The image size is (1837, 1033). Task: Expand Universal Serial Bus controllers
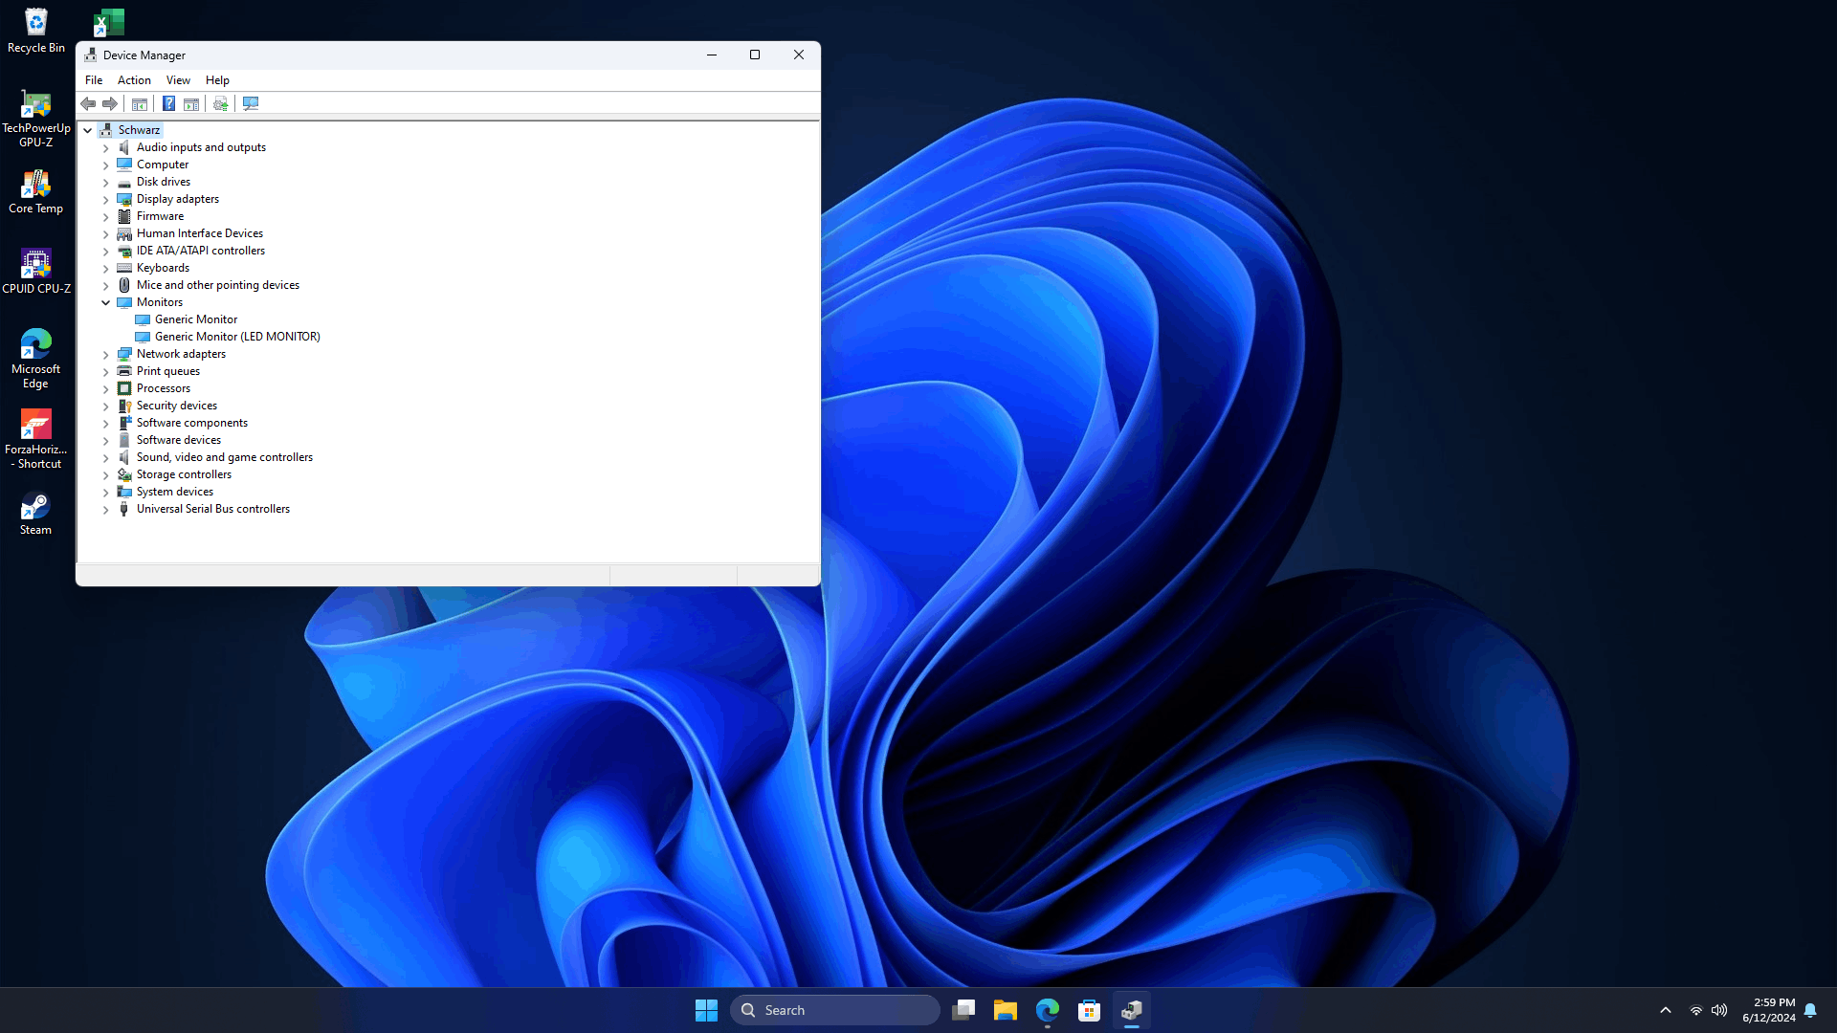coord(106,509)
